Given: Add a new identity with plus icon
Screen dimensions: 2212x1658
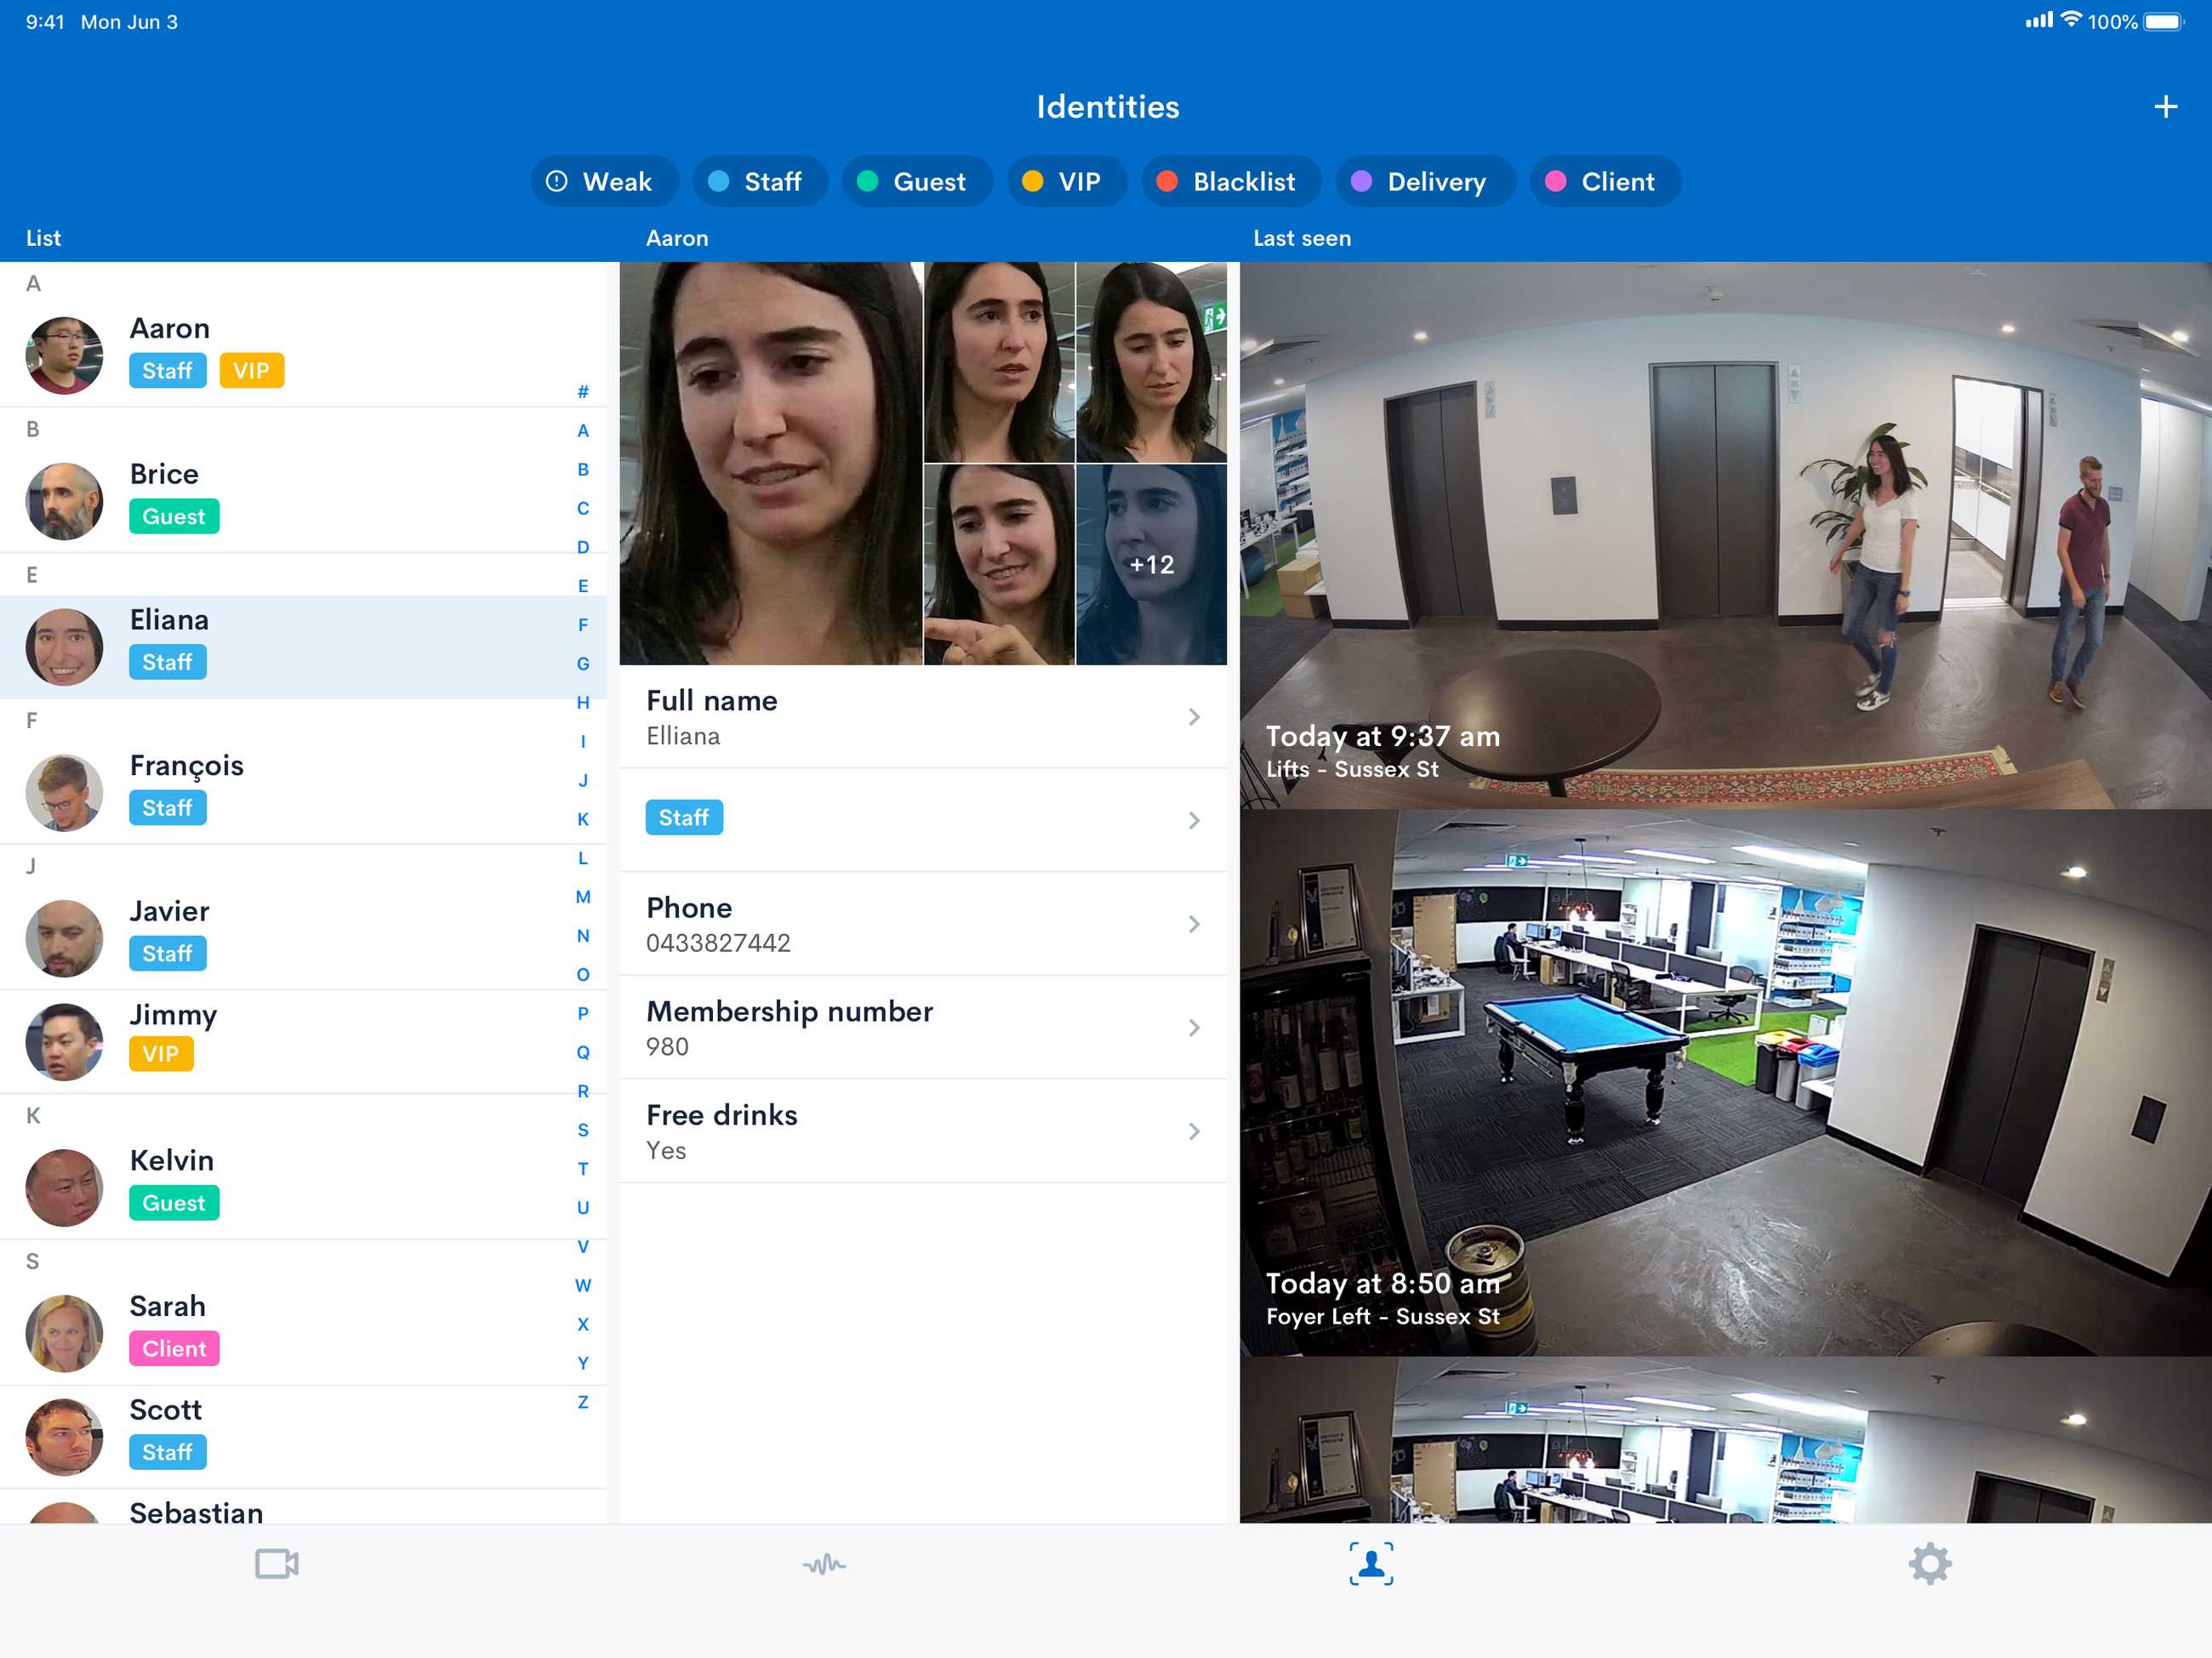Looking at the screenshot, I should pyautogui.click(x=2165, y=107).
